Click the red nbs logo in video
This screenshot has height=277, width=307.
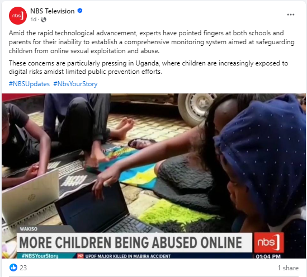(269, 242)
